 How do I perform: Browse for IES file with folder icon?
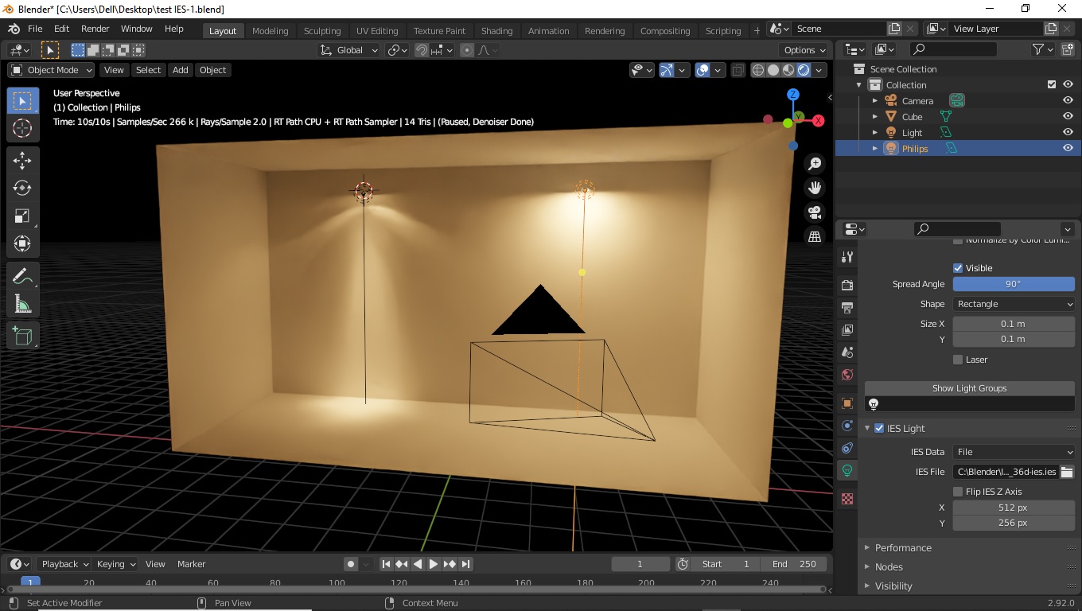tap(1067, 472)
